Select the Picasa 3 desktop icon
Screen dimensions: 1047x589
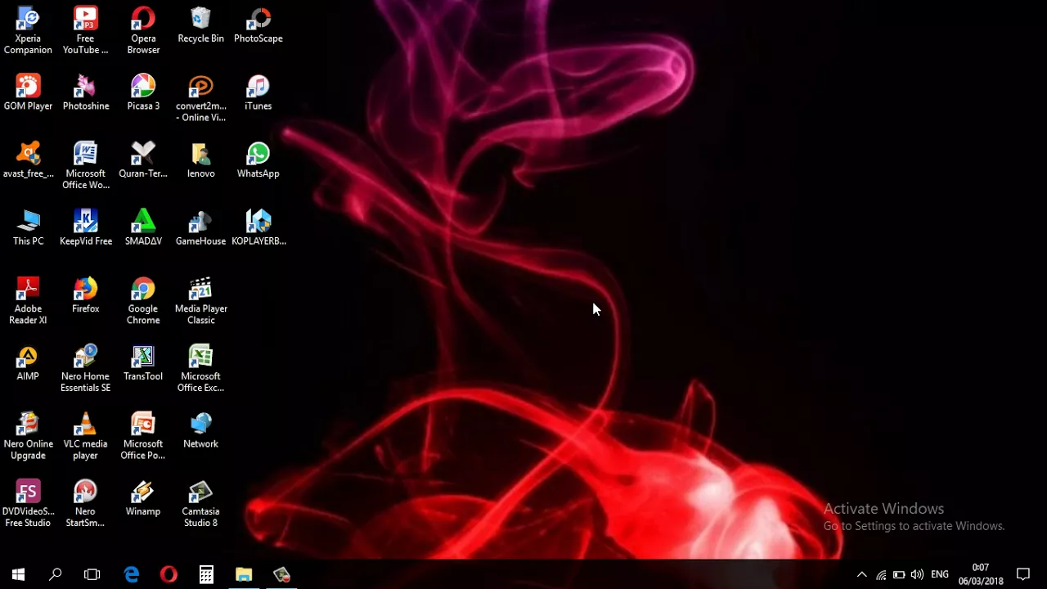point(143,93)
